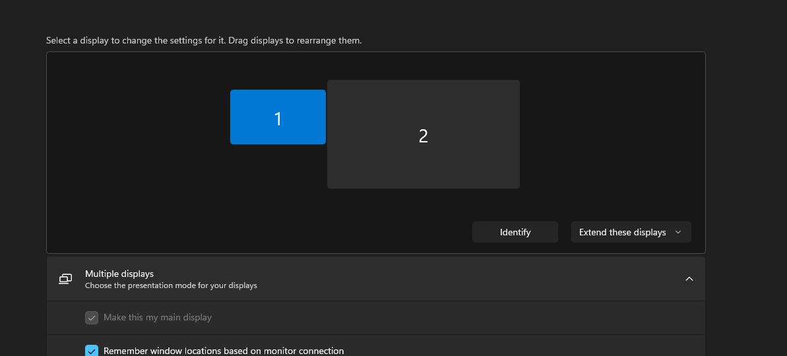Select display 1 in the arrangement
The width and height of the screenshot is (787, 356).
[x=278, y=117]
